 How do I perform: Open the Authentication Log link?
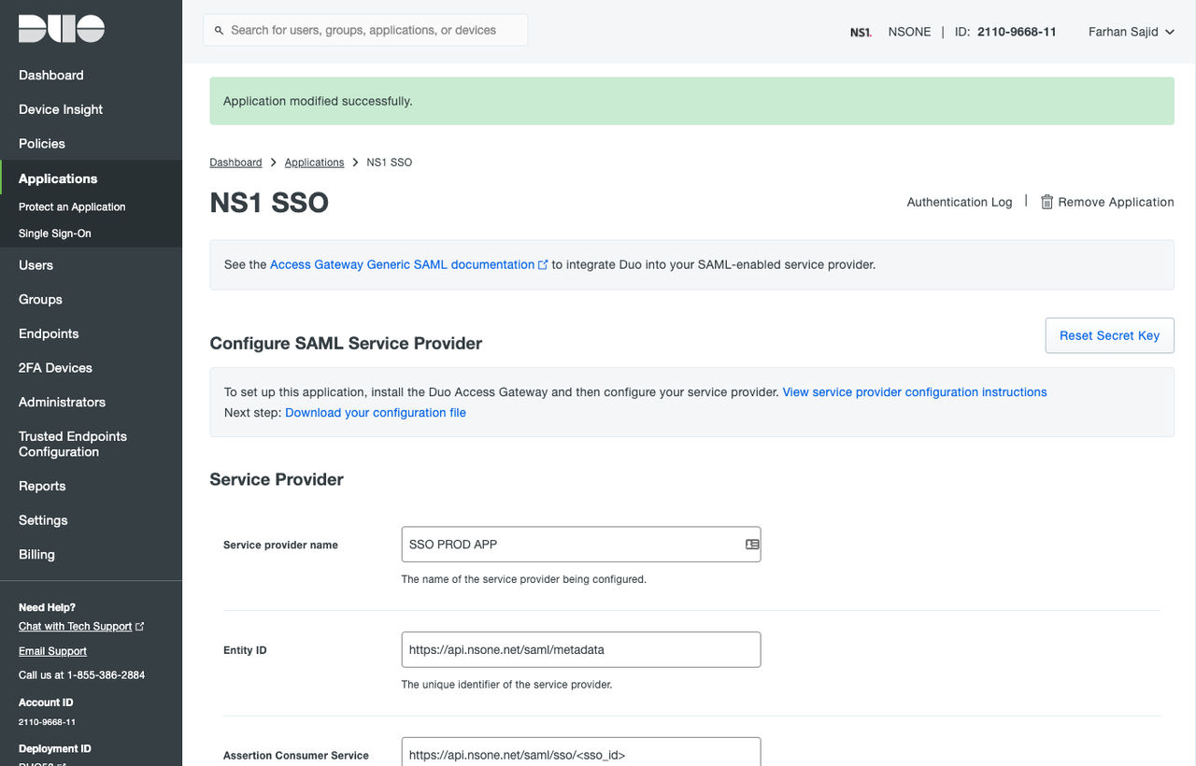pos(960,202)
